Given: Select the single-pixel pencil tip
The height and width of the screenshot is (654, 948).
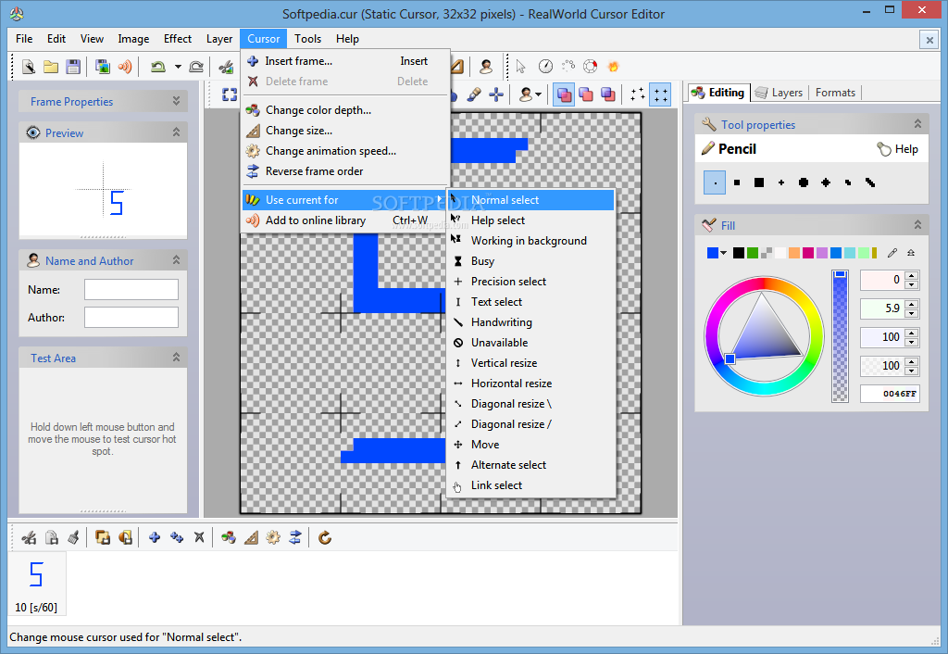Looking at the screenshot, I should click(715, 182).
